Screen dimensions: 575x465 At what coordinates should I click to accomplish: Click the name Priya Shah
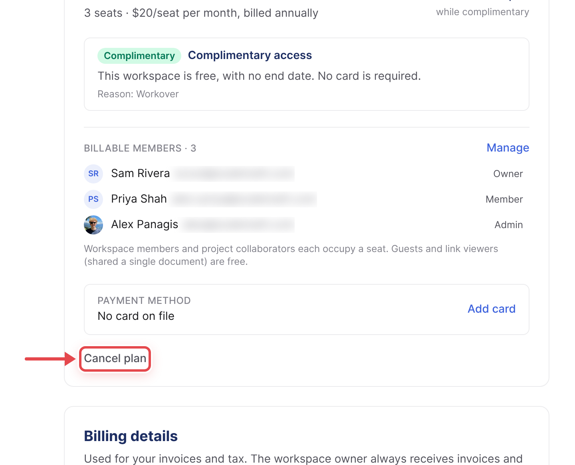(x=139, y=199)
